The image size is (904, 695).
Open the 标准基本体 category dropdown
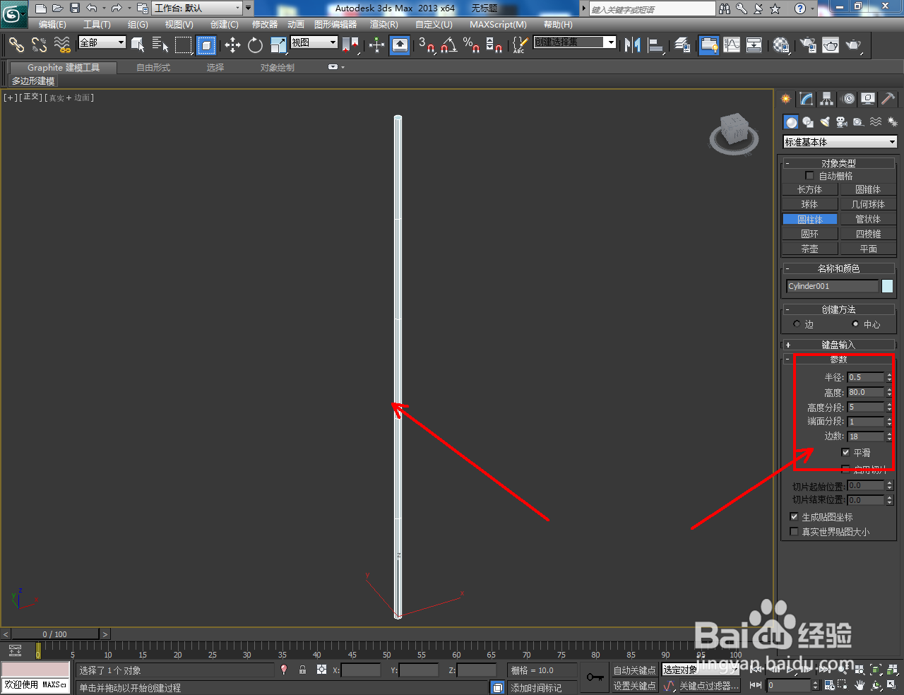[x=839, y=141]
